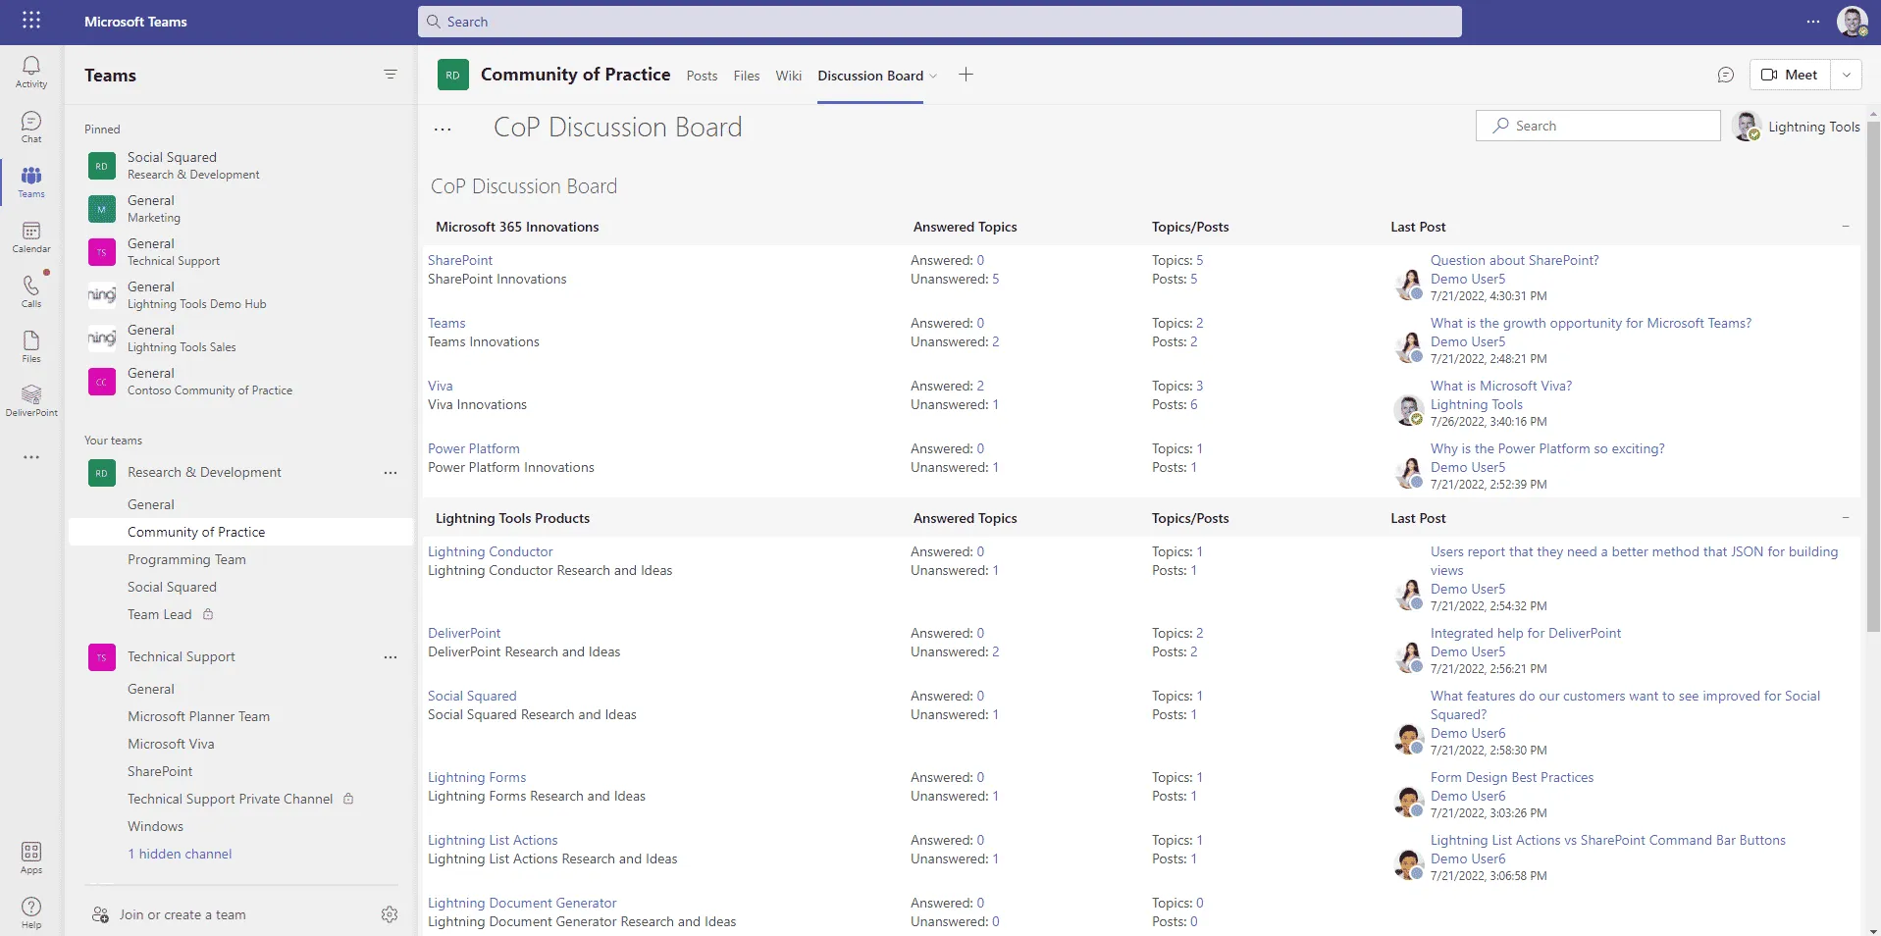
Task: Click inside the discussion board Search field
Action: pyautogui.click(x=1597, y=126)
